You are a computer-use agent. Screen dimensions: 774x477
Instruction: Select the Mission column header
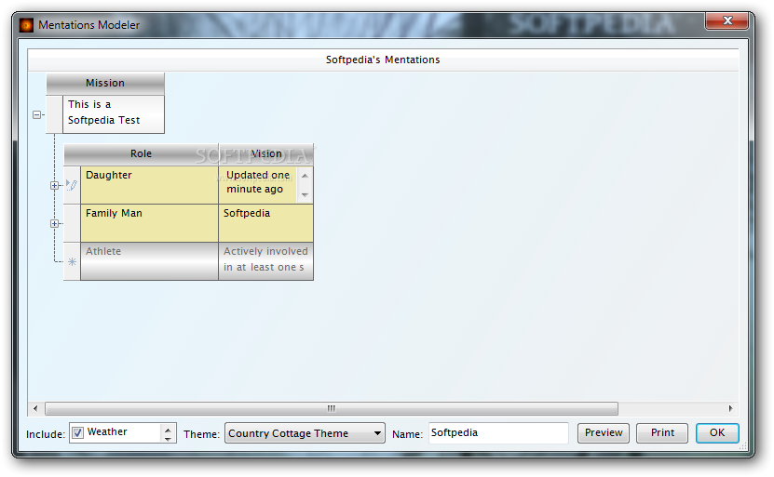[105, 84]
